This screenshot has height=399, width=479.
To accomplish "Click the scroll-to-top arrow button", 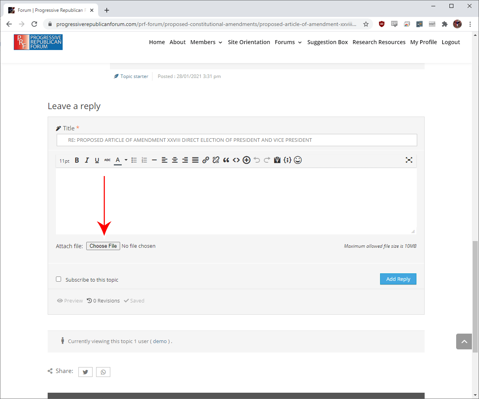I will tap(464, 341).
